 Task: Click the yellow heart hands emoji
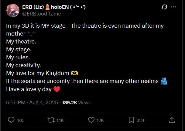(74, 73)
